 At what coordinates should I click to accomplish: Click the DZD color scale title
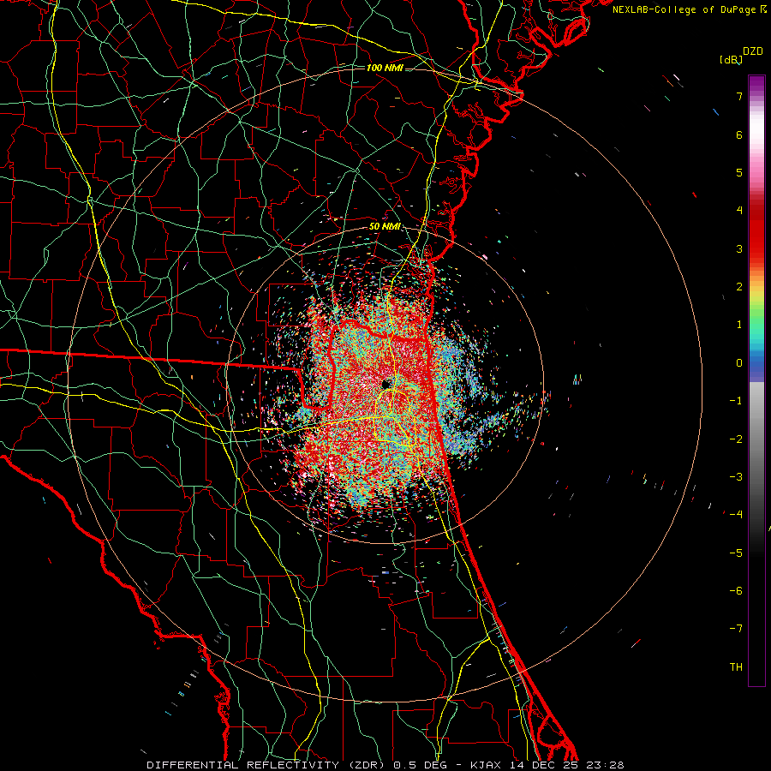click(x=753, y=51)
